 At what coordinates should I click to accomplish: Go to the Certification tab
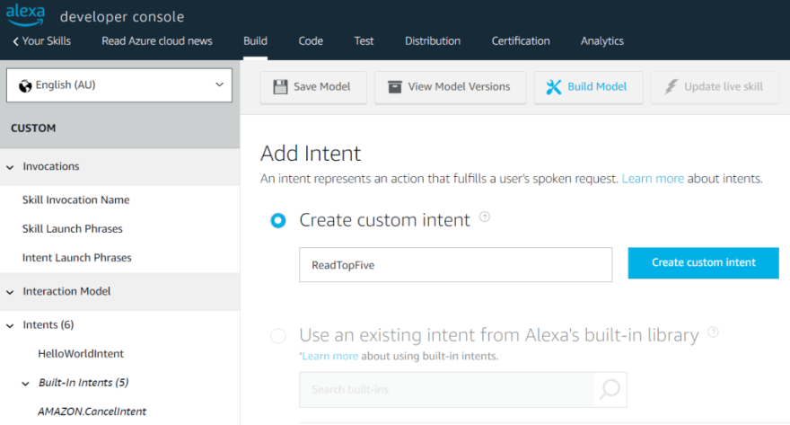click(521, 40)
